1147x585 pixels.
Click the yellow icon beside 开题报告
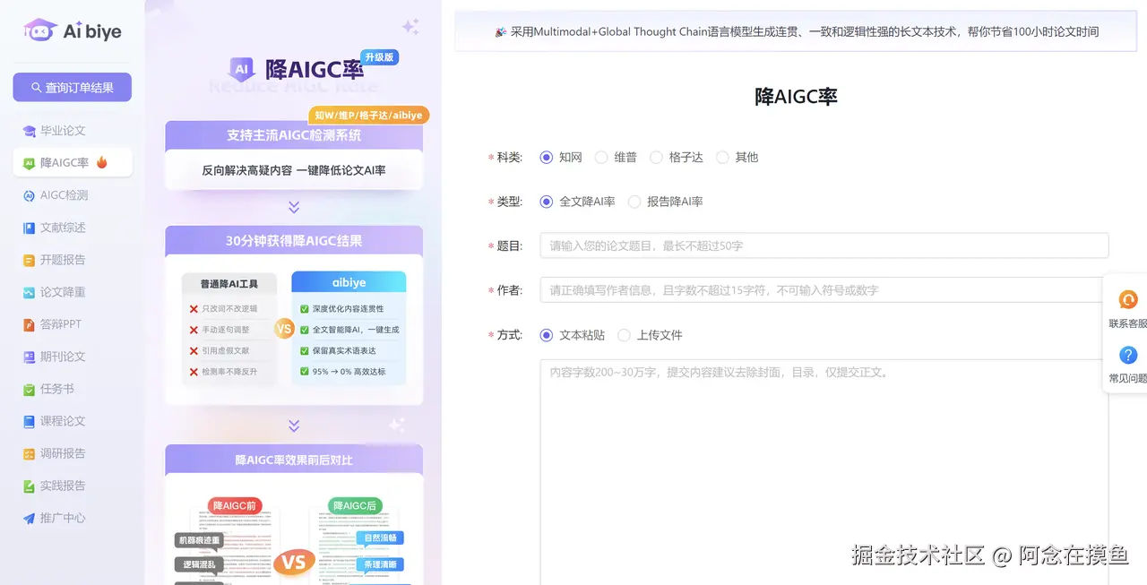point(30,260)
